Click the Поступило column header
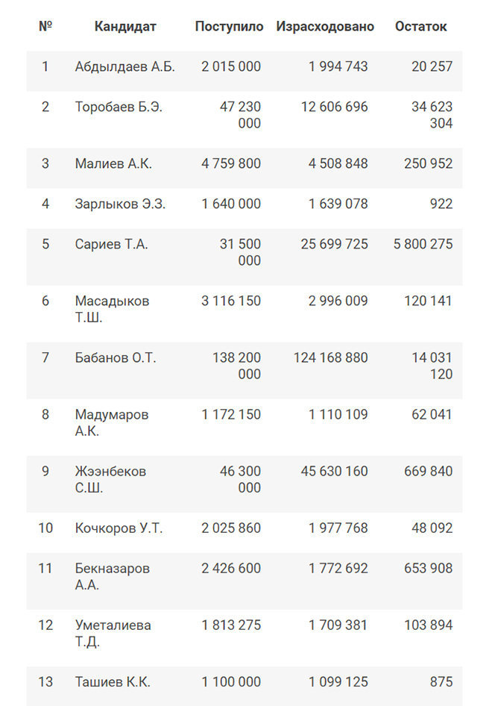The height and width of the screenshot is (706, 492). coord(229,27)
